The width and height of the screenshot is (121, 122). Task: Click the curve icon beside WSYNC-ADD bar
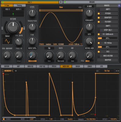tap(82, 61)
